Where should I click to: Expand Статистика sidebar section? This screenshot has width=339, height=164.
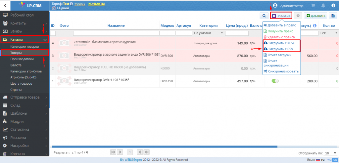click(x=24, y=130)
